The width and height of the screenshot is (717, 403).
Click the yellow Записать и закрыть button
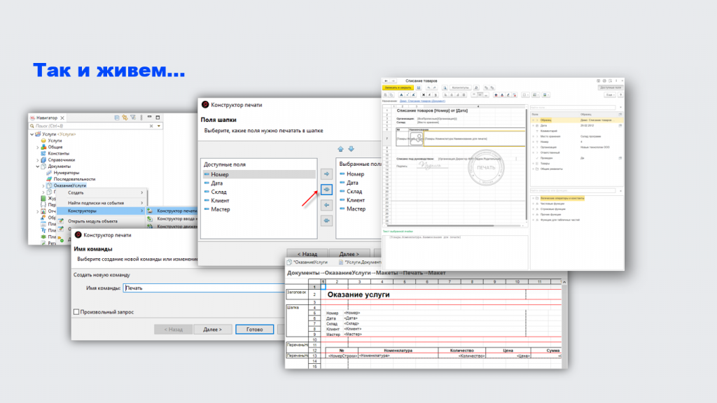(398, 87)
